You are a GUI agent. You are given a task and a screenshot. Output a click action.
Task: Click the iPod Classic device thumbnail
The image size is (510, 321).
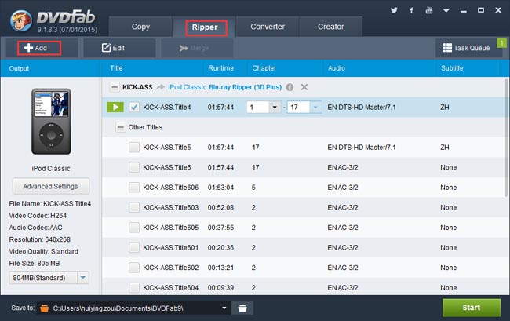pyautogui.click(x=51, y=122)
